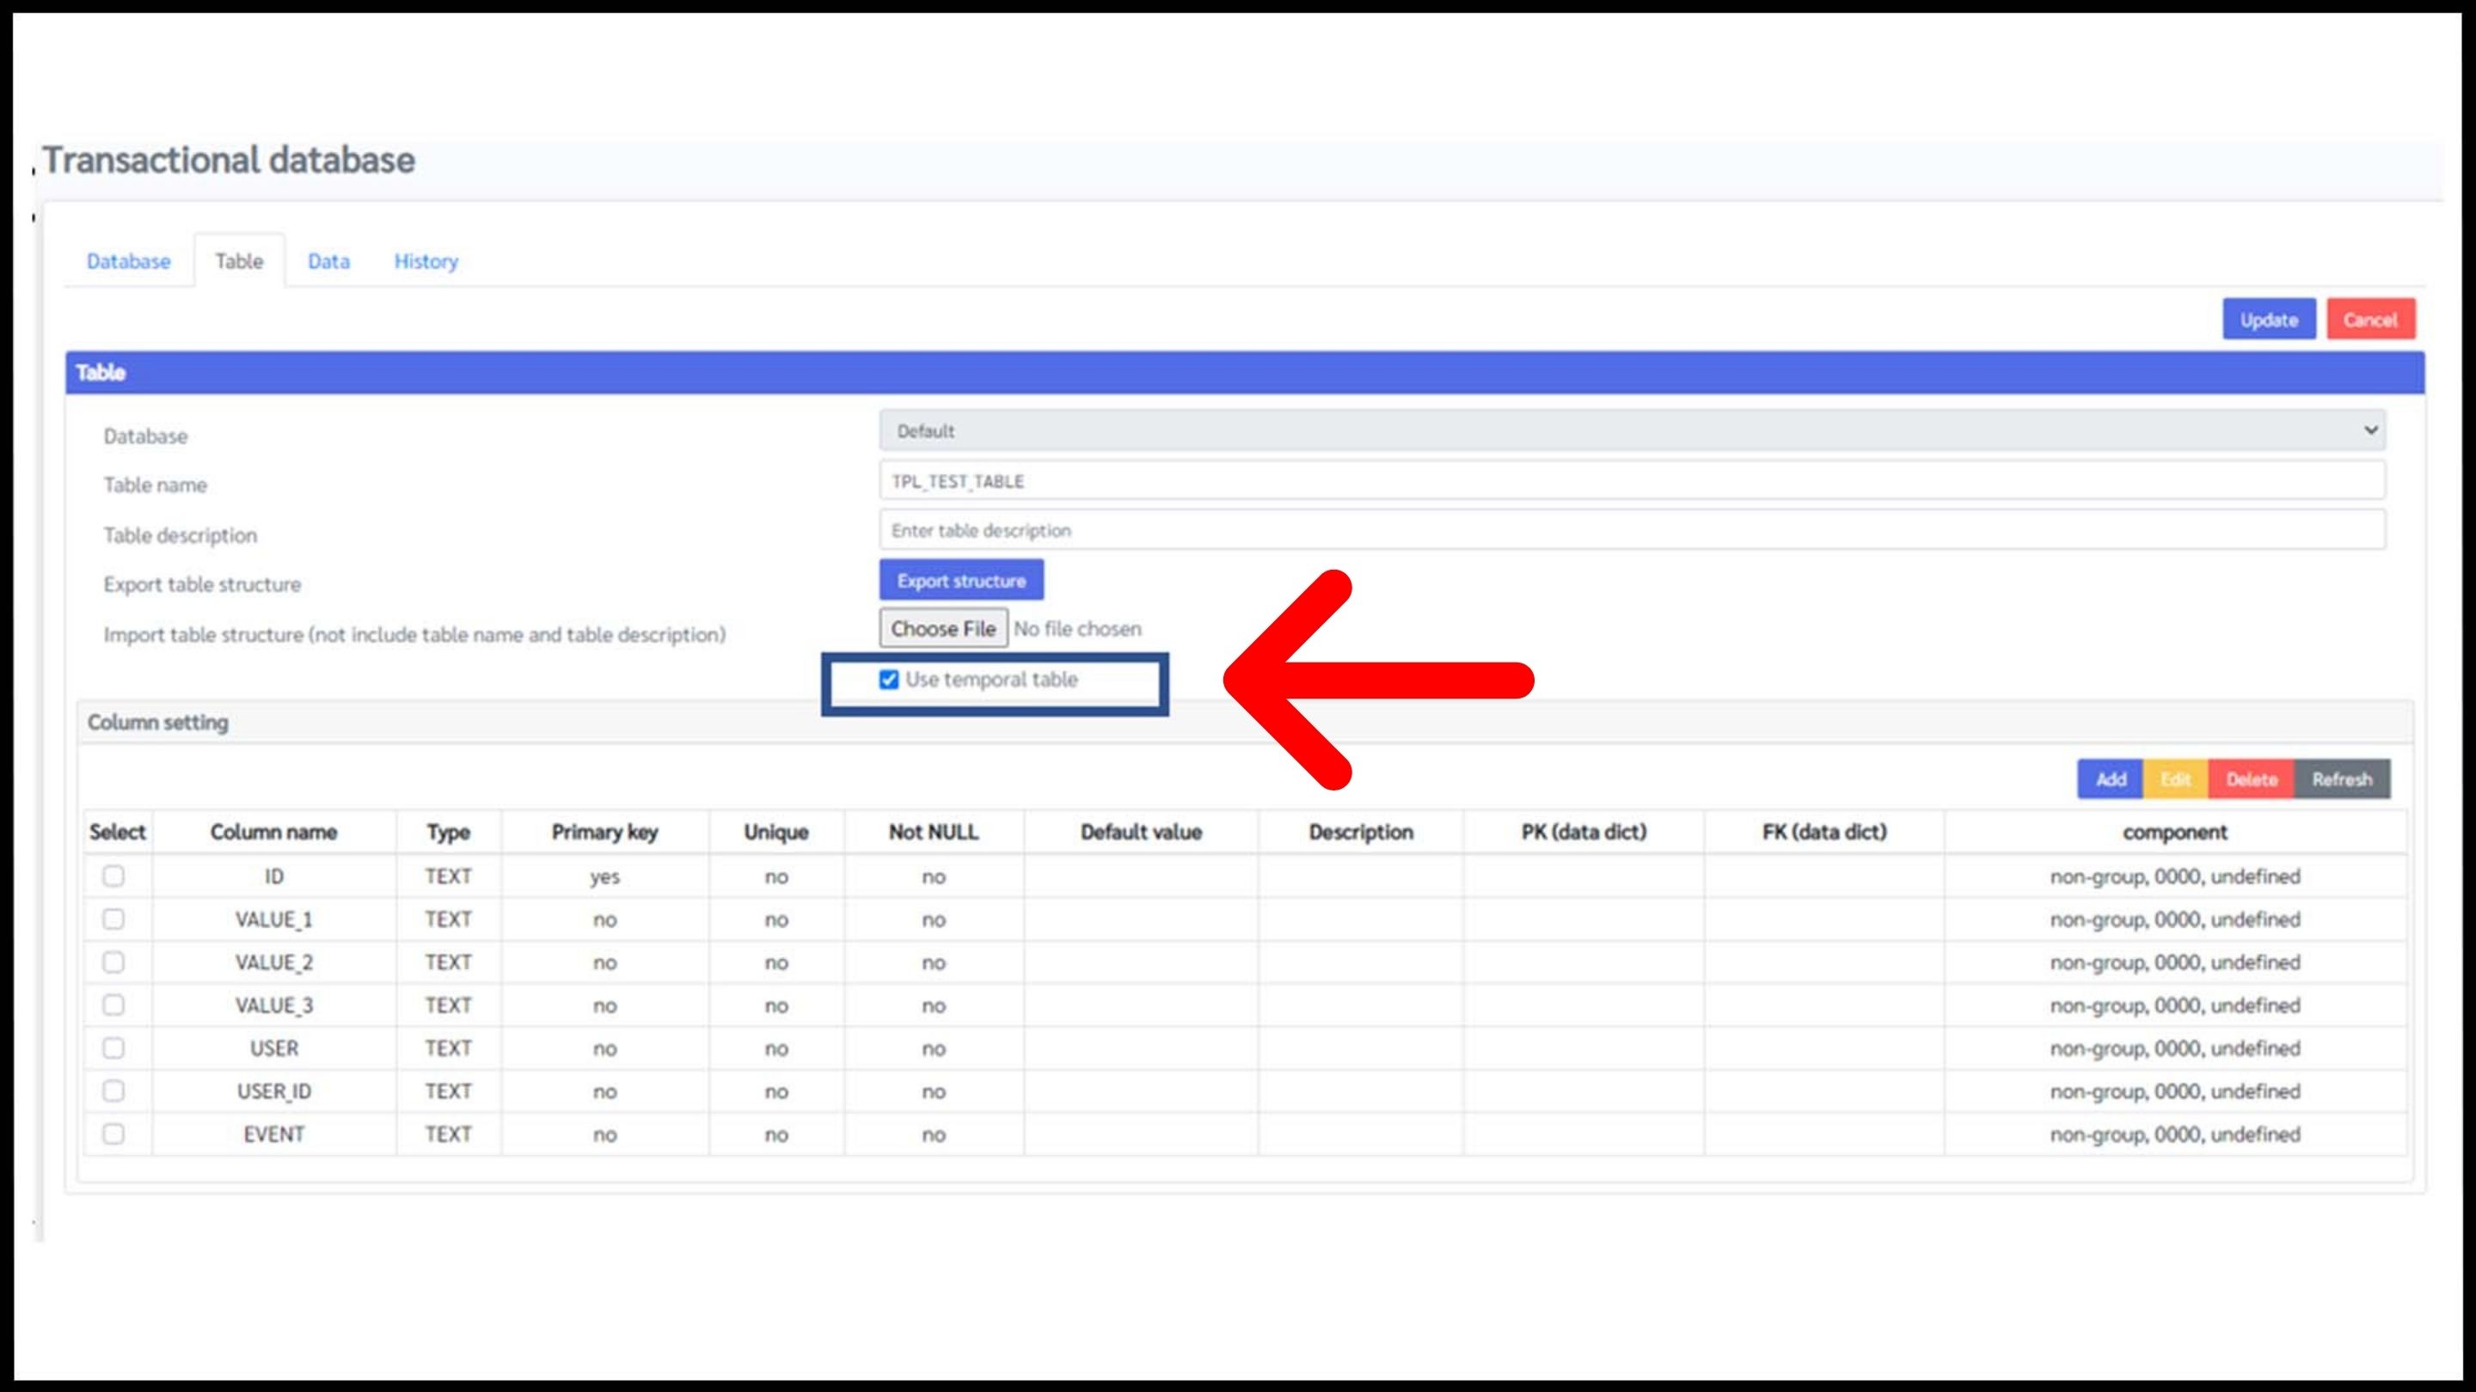Toggle the Use temporal table checkbox
Viewport: 2476px width, 1392px height.
889,681
